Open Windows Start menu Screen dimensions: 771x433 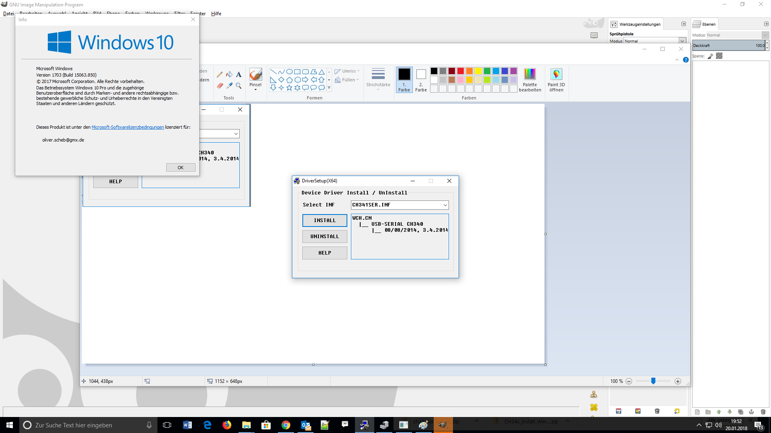10,425
